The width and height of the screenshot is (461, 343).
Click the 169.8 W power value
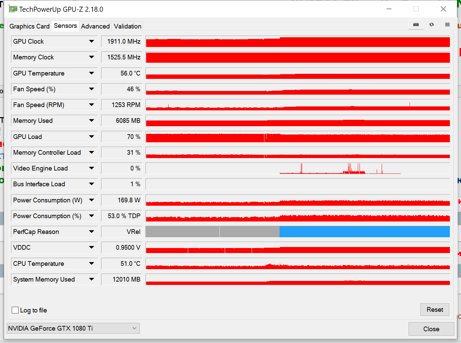122,200
